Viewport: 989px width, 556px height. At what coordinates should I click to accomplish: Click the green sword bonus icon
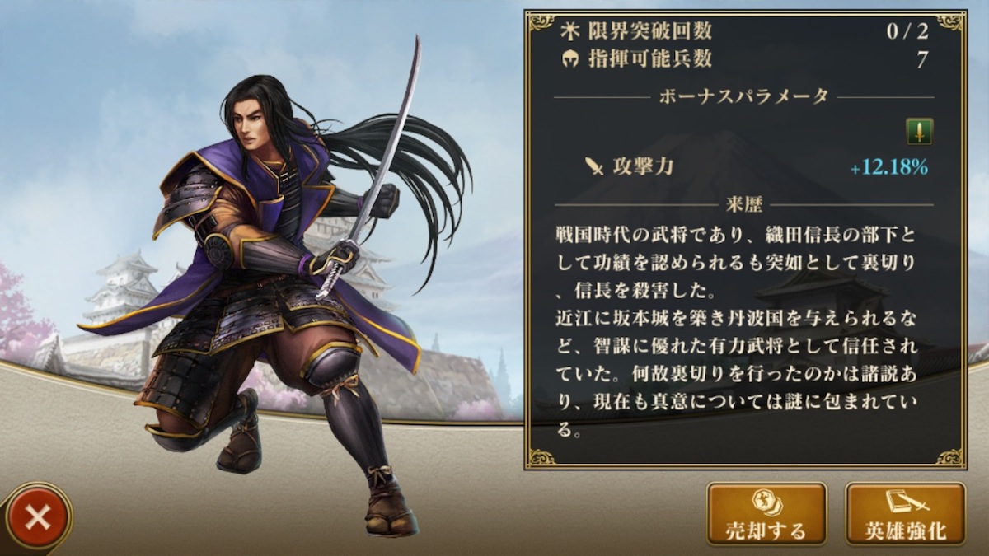point(919,131)
